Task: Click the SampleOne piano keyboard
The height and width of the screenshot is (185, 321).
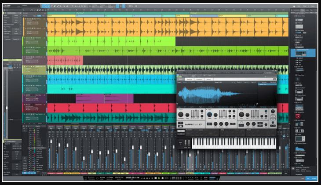Action: point(233,143)
